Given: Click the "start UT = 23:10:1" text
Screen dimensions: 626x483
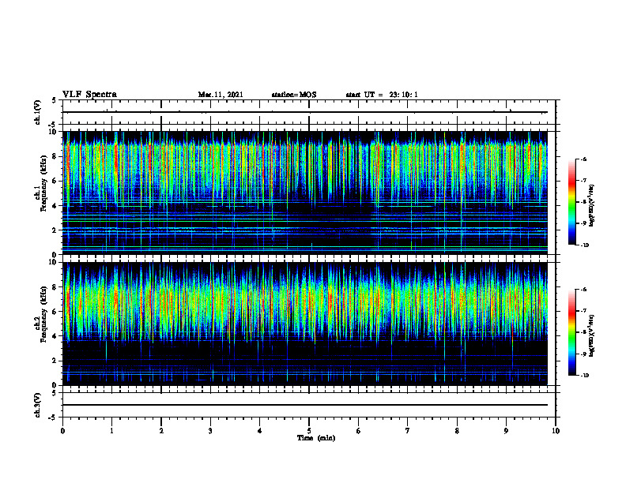Looking at the screenshot, I should pos(382,95).
